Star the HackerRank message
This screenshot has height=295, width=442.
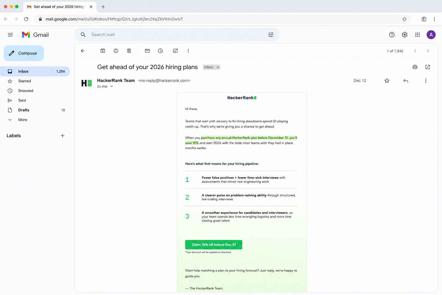(387, 81)
